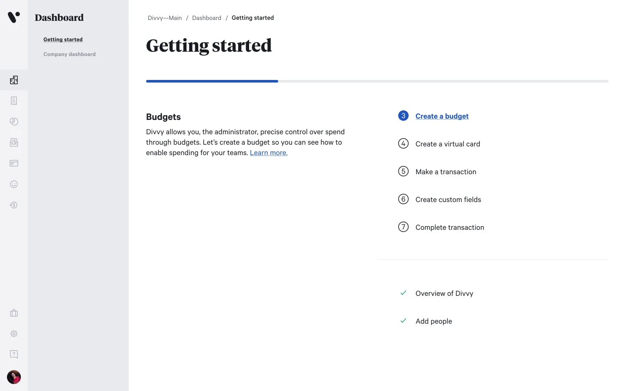This screenshot has width=626, height=391.
Task: Select Getting started in the sidebar menu
Action: point(63,40)
